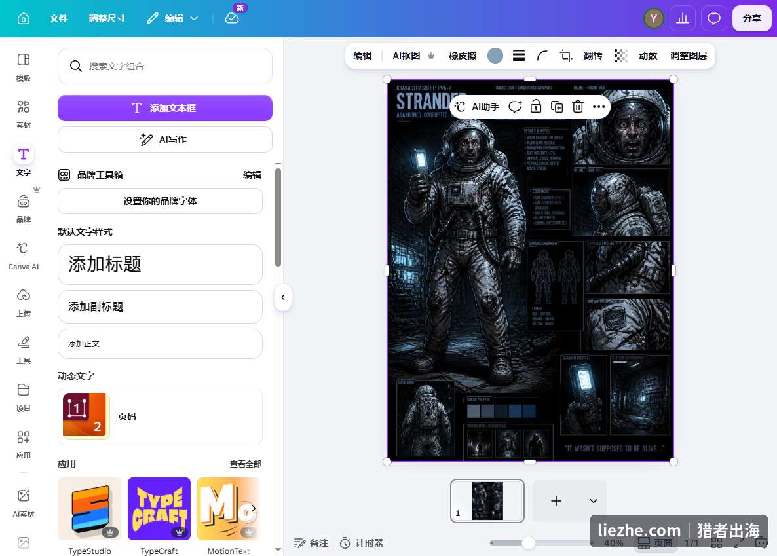Viewport: 777px width, 556px height.
Task: Click the 分享 button
Action: (x=751, y=18)
